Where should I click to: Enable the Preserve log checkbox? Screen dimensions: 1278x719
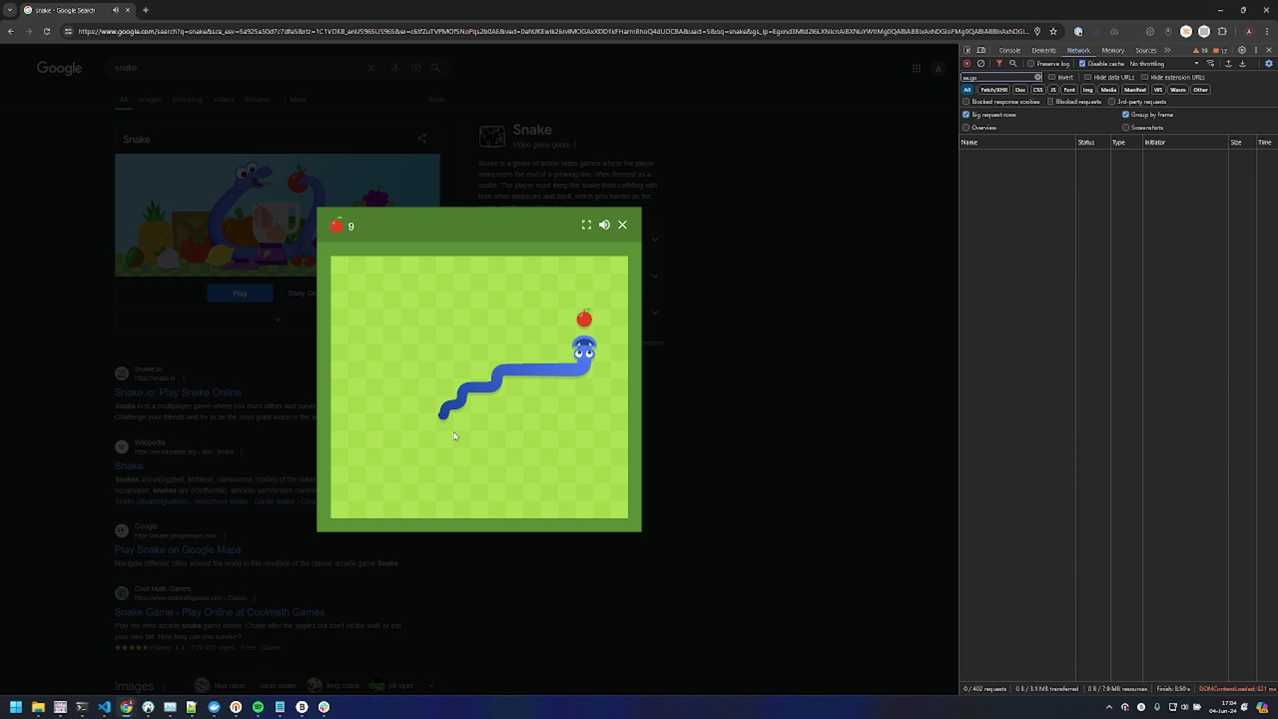[1031, 64]
